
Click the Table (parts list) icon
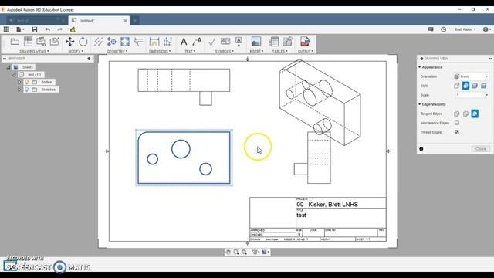[274, 42]
